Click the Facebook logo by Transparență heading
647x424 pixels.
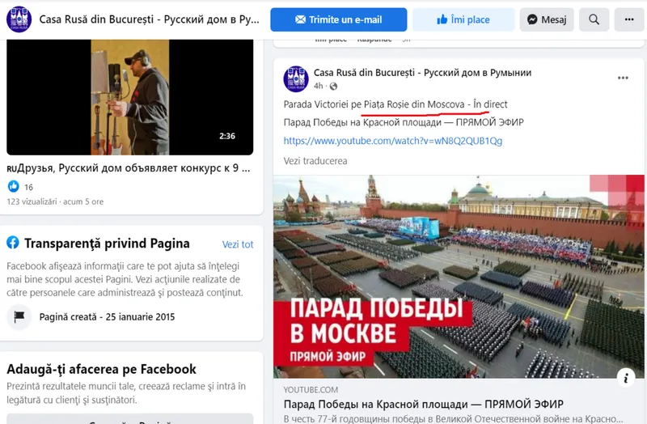tap(13, 243)
